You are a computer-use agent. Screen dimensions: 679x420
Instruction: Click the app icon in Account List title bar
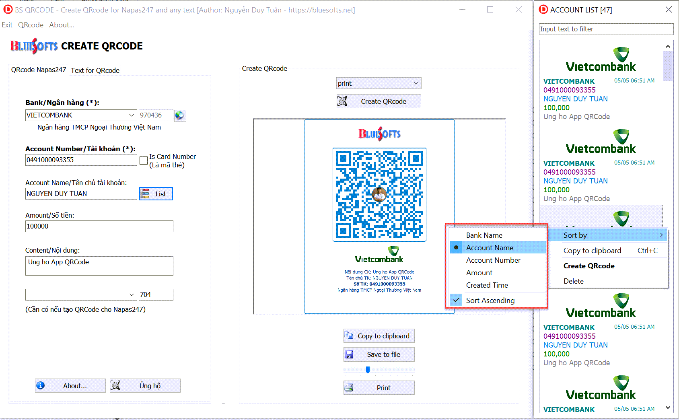coord(543,10)
